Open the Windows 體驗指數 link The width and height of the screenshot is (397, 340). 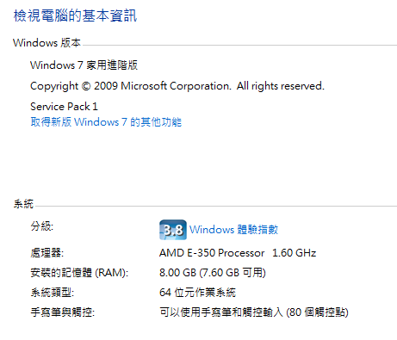pos(233,230)
